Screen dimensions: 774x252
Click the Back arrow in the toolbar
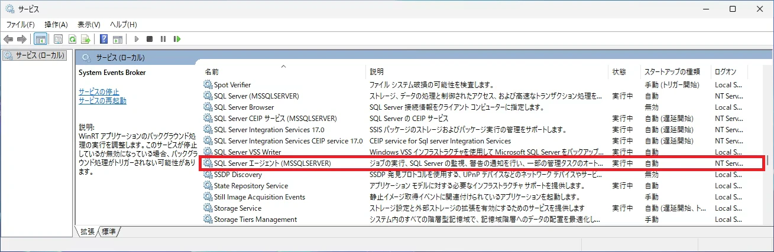[8, 40]
